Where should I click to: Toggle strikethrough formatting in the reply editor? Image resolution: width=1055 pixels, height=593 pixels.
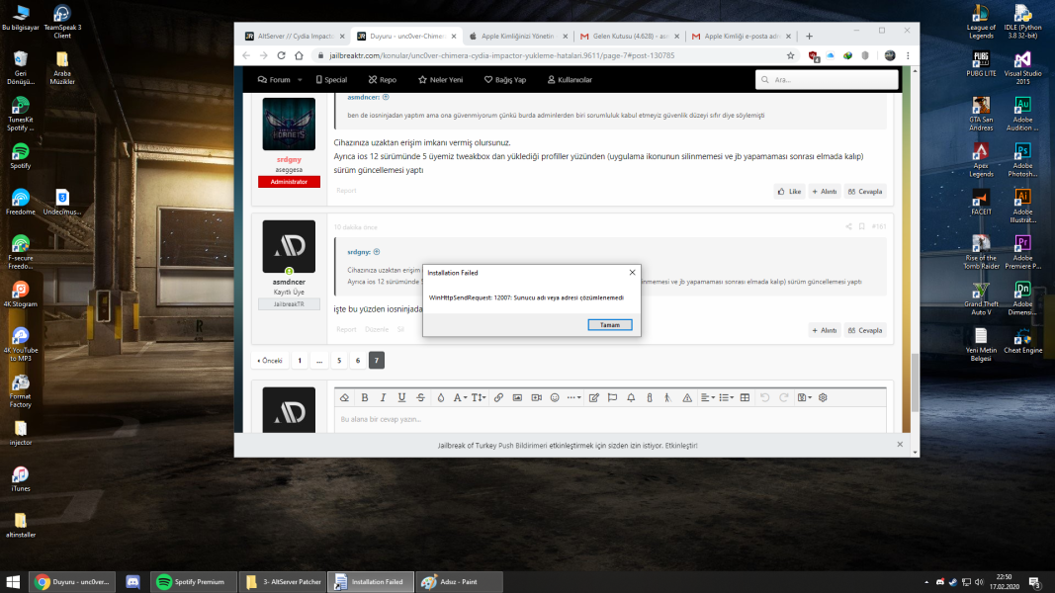(x=420, y=397)
